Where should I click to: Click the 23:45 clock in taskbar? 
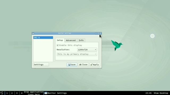point(148,93)
